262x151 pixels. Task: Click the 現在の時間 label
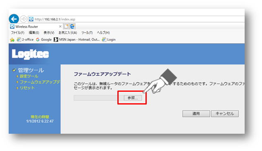coord(40,117)
